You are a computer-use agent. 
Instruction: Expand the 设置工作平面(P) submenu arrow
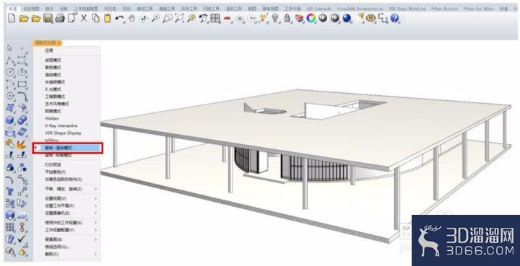96,205
